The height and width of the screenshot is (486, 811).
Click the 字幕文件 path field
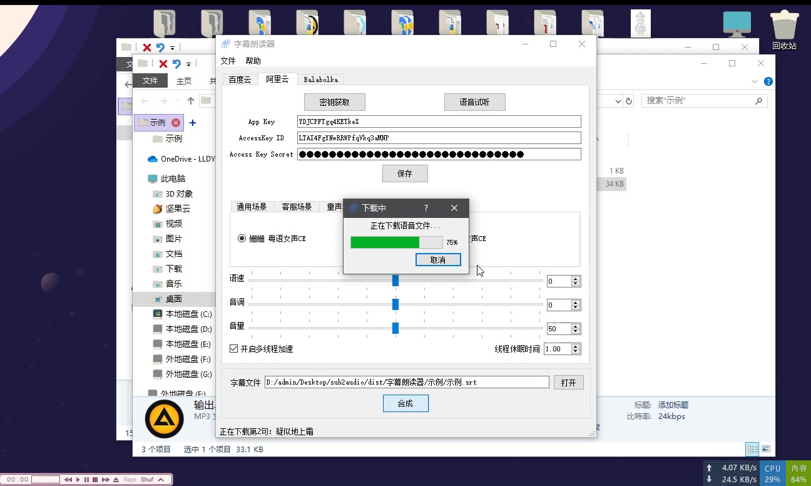click(407, 382)
